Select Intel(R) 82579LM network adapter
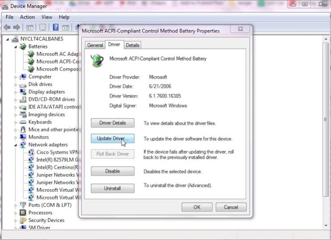 point(57,160)
